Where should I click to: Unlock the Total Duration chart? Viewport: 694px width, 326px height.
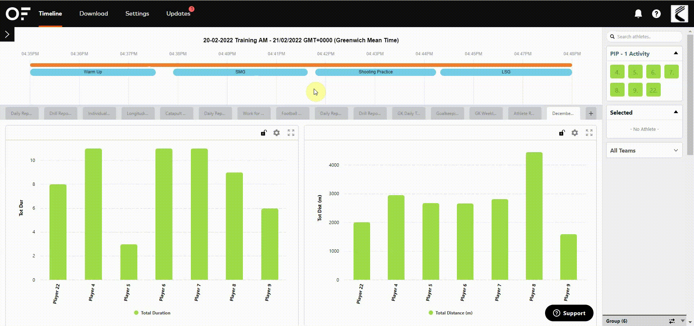tap(263, 133)
